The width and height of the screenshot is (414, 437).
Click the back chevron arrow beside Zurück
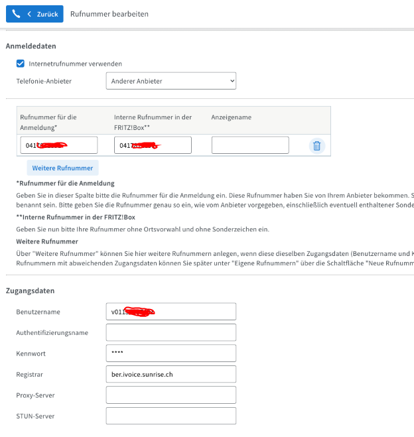pos(29,14)
